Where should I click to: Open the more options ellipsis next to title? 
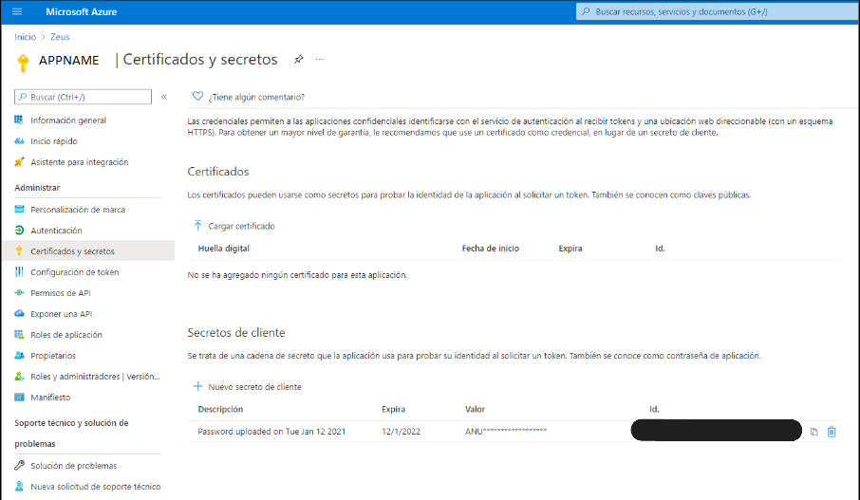320,59
